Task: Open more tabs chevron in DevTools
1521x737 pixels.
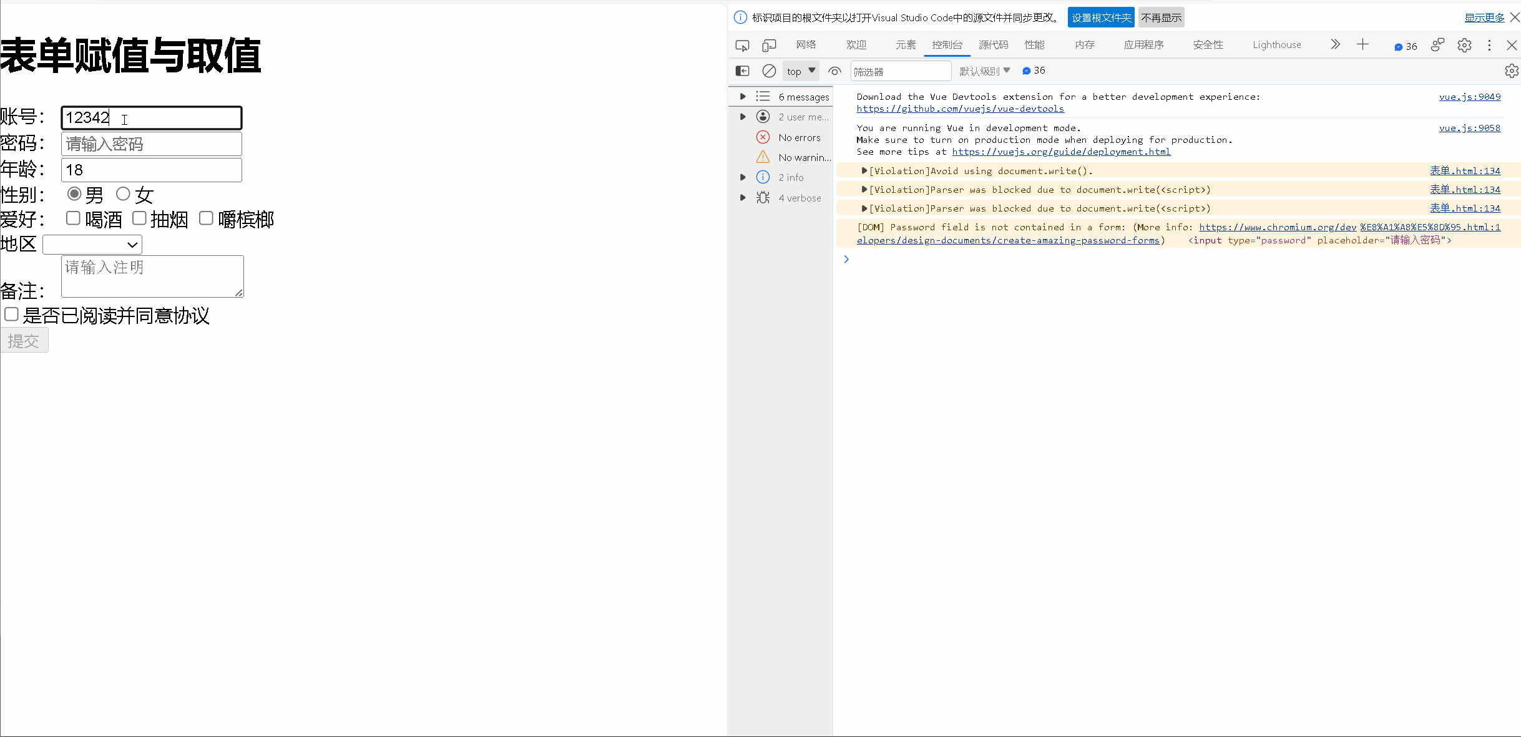Action: pos(1335,44)
